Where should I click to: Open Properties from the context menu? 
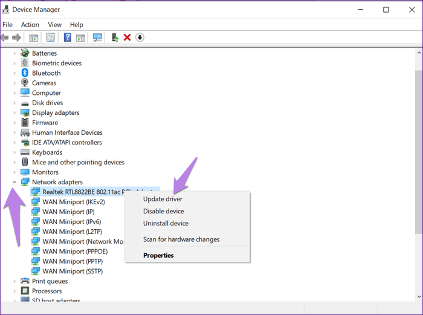[x=158, y=255]
